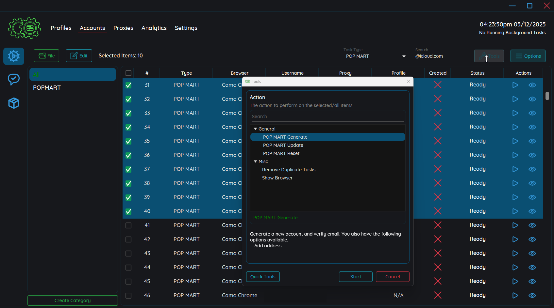
Task: Run task for row 33
Action: click(515, 113)
